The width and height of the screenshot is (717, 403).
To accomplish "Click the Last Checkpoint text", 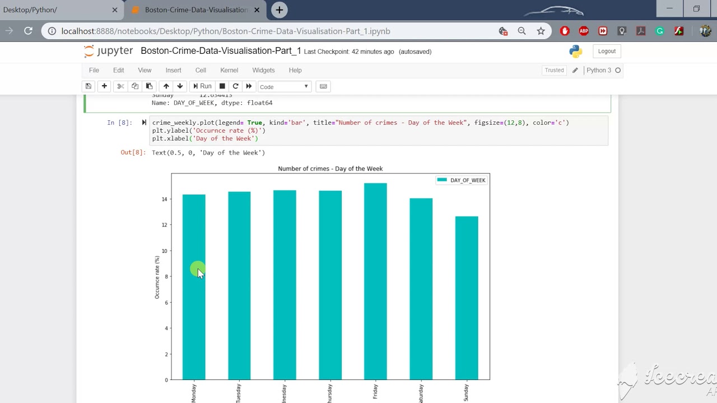I will pos(349,51).
